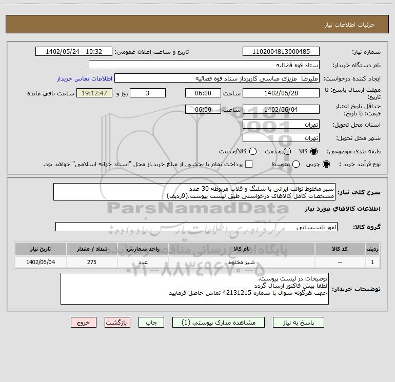Click the جزئیات اطلاعات نیاز header title
Screen dimensions: 395x382
click(x=350, y=25)
